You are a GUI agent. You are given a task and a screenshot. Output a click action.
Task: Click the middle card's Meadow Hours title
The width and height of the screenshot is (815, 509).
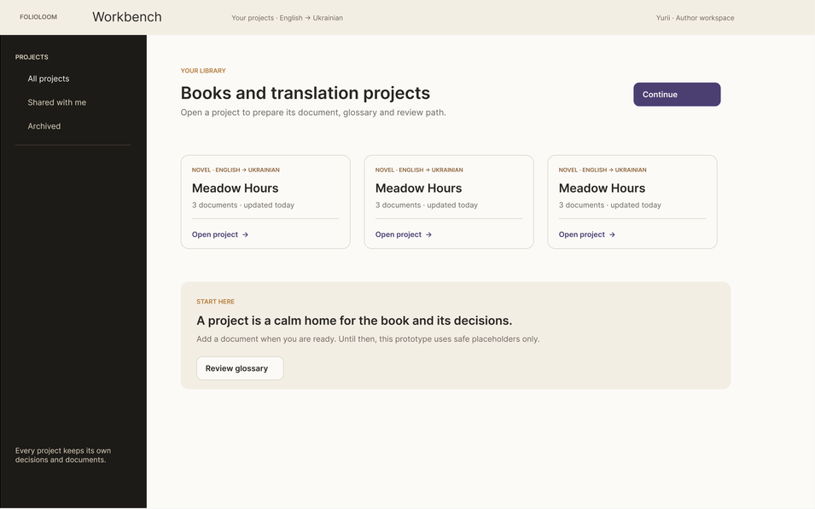pyautogui.click(x=418, y=188)
